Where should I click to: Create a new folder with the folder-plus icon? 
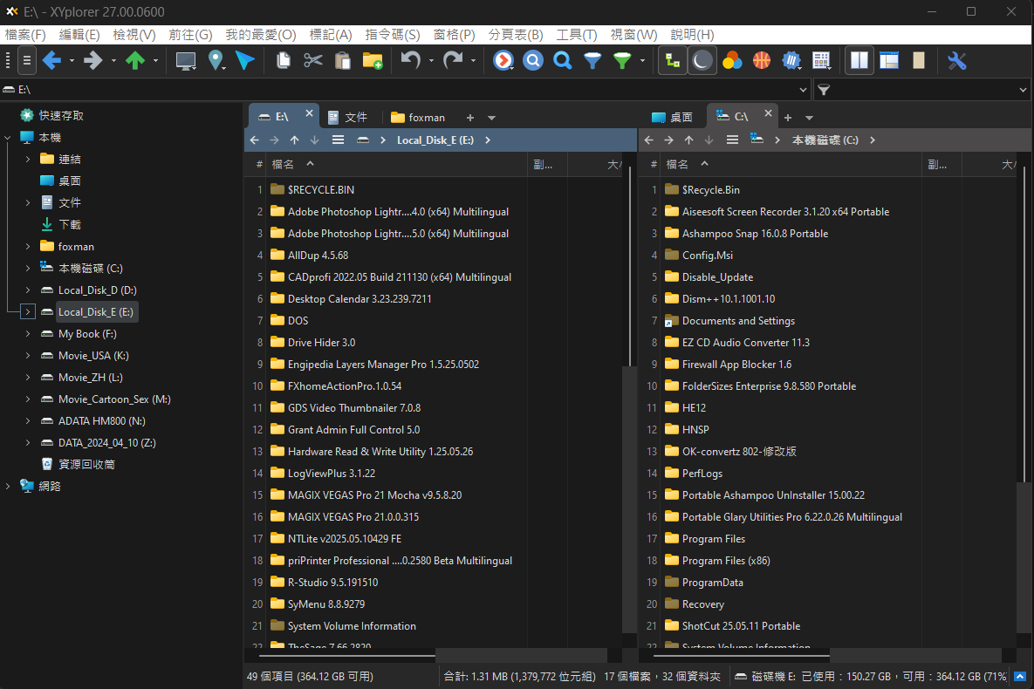coord(373,61)
